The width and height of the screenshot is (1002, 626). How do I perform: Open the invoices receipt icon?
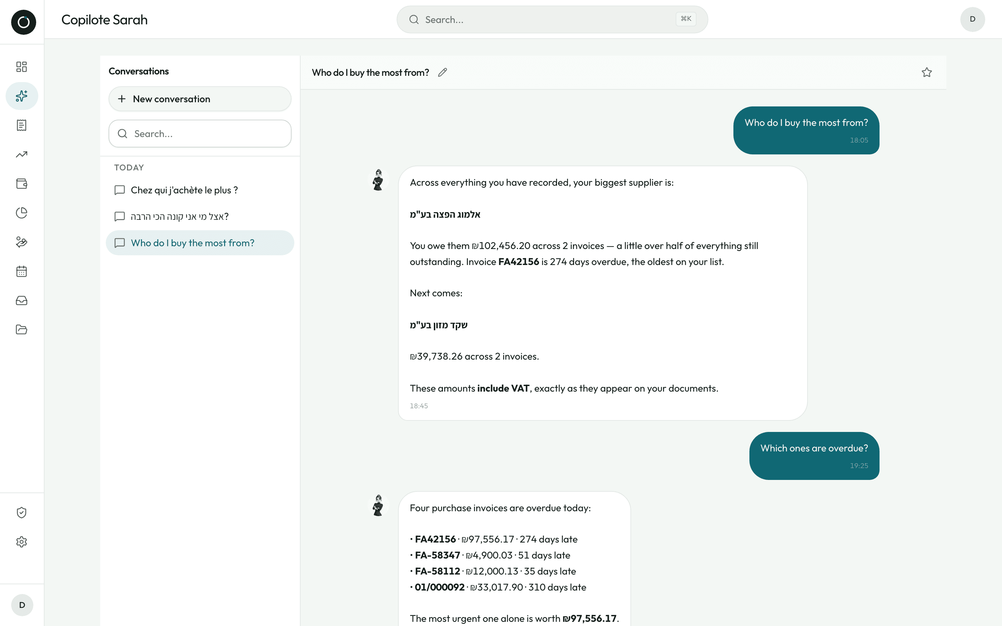pos(22,125)
